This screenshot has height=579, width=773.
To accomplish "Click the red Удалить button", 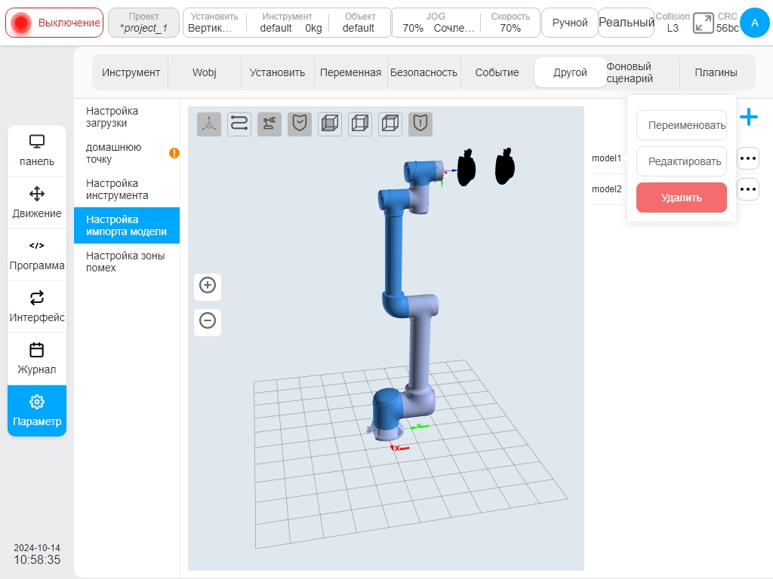I will click(x=682, y=198).
